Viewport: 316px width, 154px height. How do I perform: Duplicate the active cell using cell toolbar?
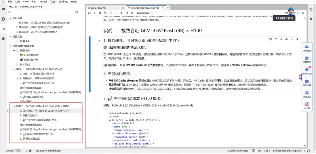(x=271, y=39)
